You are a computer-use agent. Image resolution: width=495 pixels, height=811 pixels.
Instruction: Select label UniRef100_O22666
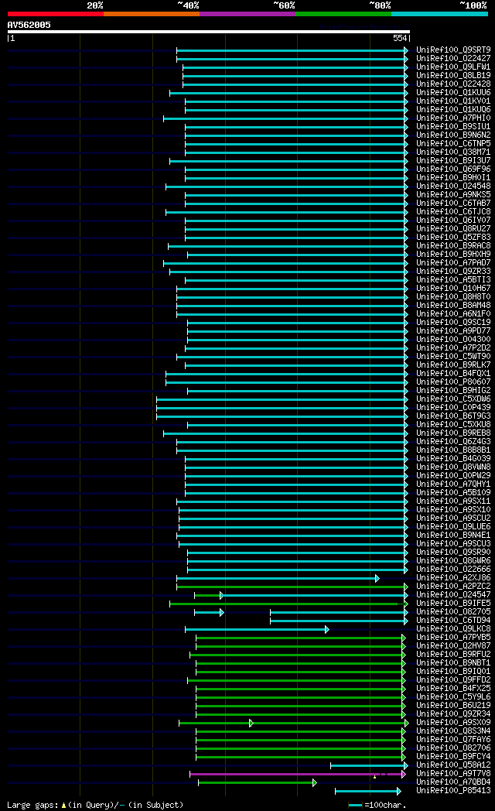point(453,569)
